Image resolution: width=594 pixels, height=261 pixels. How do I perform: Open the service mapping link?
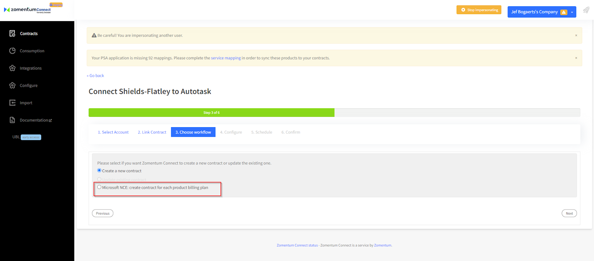(x=226, y=58)
